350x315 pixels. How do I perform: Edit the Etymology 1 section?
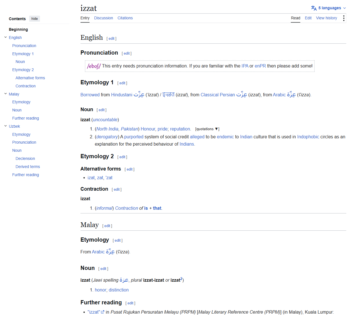pos(122,83)
